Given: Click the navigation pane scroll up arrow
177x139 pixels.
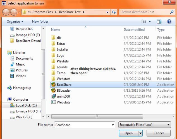Looking at the screenshot, I should pos(43,29).
